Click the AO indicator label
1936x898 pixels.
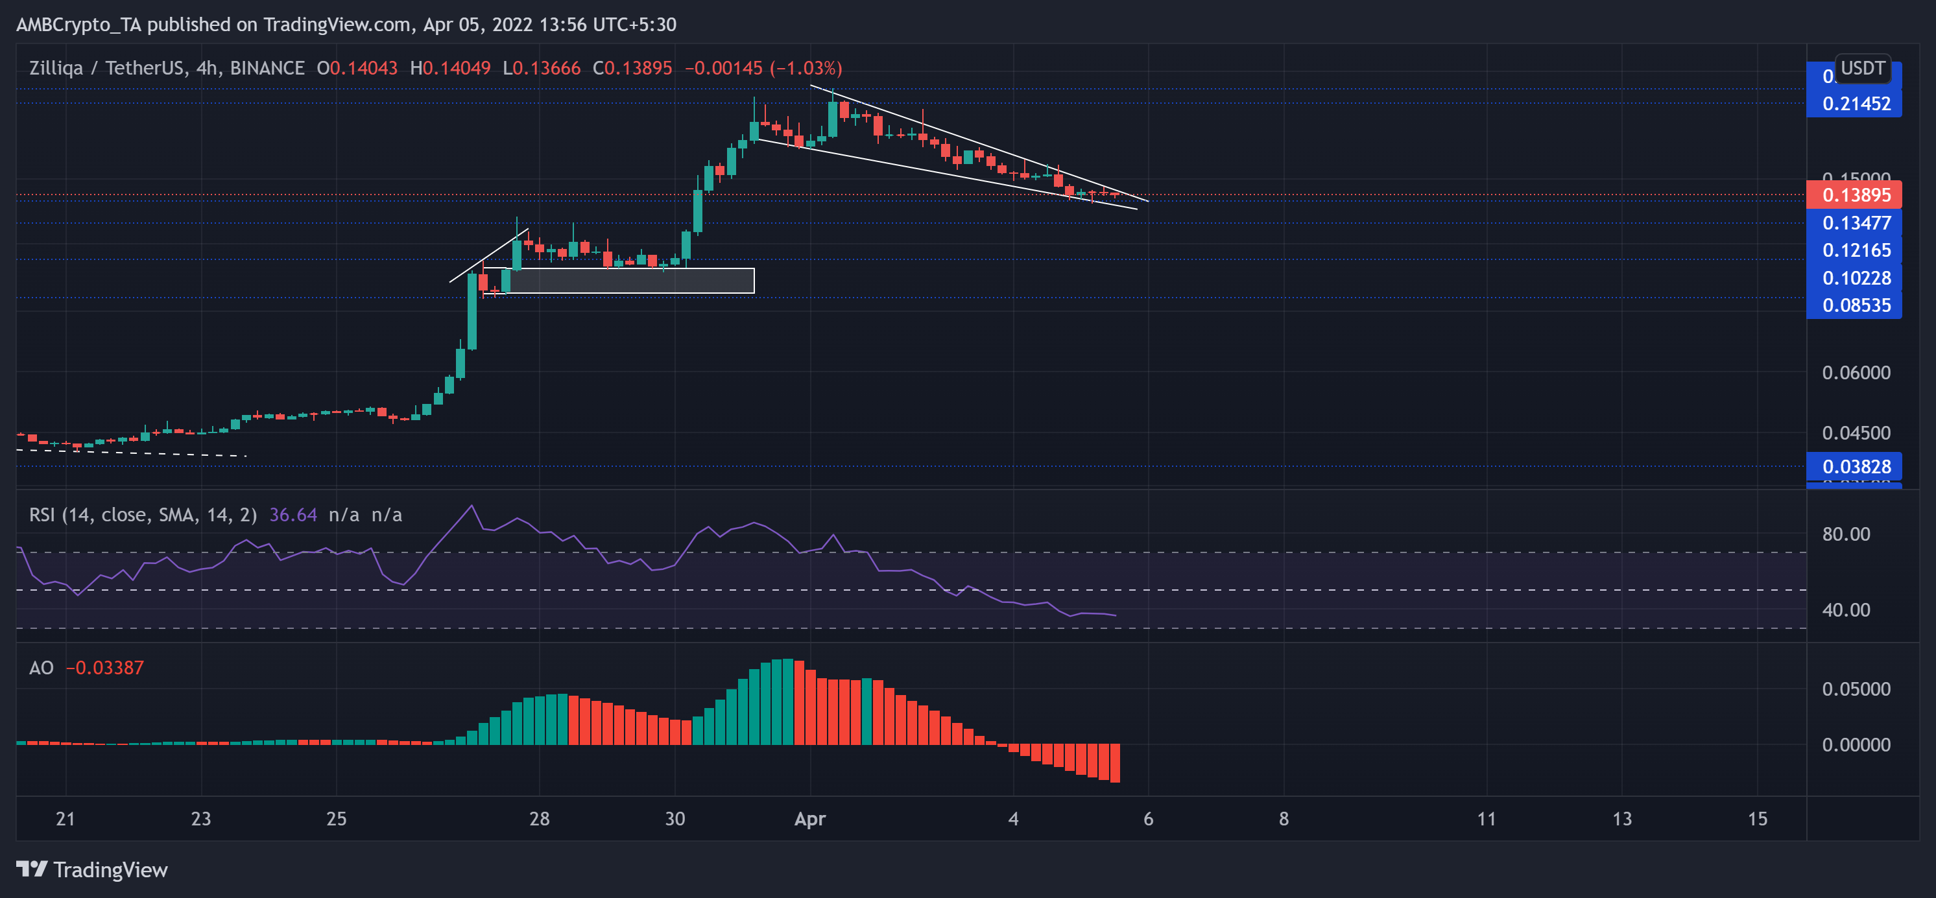[42, 667]
